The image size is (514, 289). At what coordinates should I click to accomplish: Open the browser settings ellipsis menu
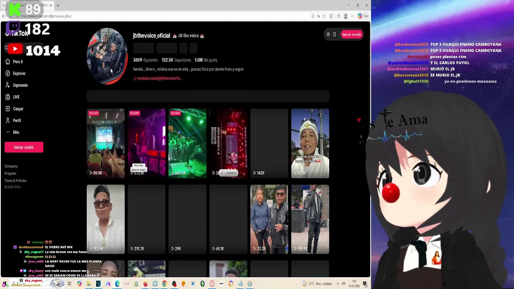353,16
